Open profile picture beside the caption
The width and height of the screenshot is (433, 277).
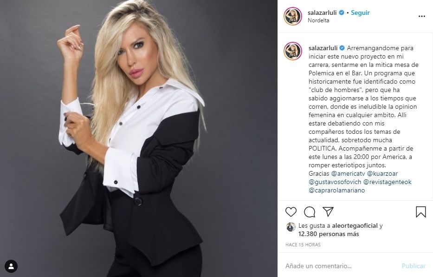pyautogui.click(x=293, y=51)
